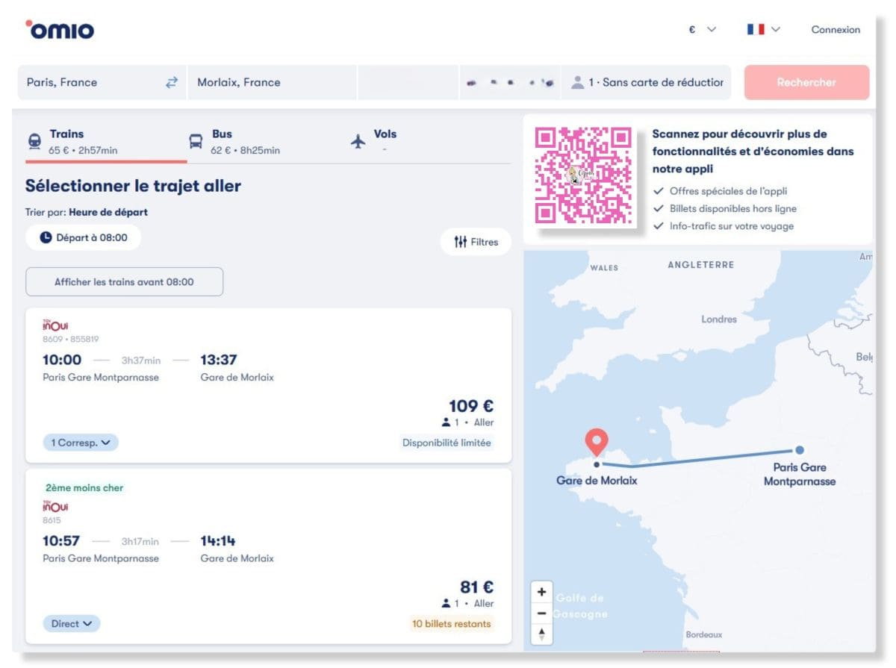Click the pink QR code

[585, 176]
